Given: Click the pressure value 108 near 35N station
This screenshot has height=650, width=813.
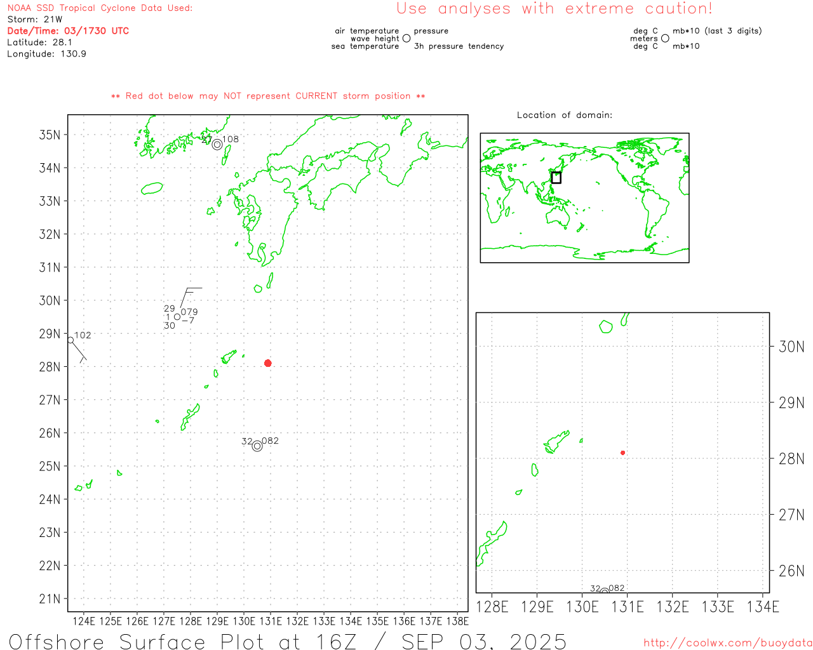Looking at the screenshot, I should tap(231, 139).
